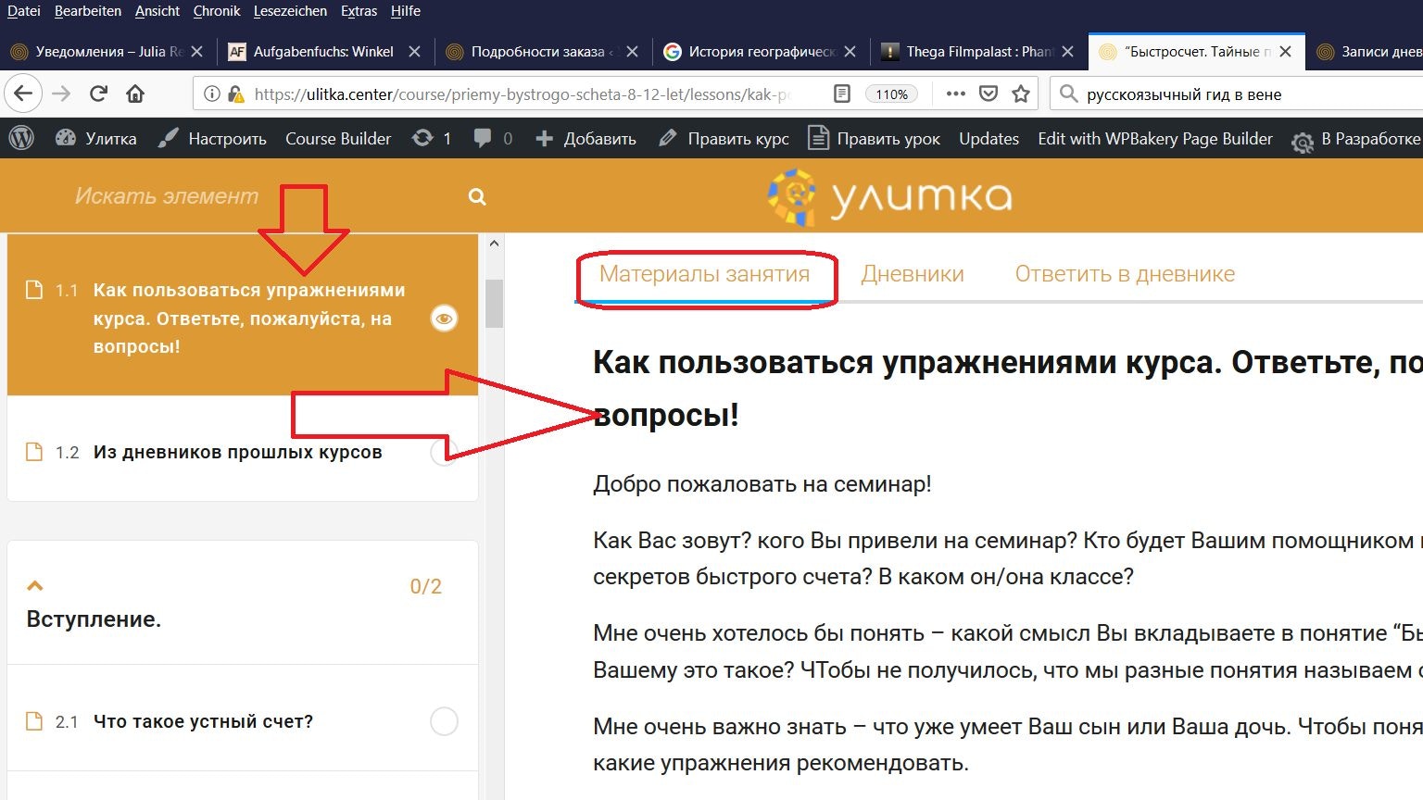Open the Lesezeichen menu
1423x800 pixels.
pyautogui.click(x=290, y=11)
